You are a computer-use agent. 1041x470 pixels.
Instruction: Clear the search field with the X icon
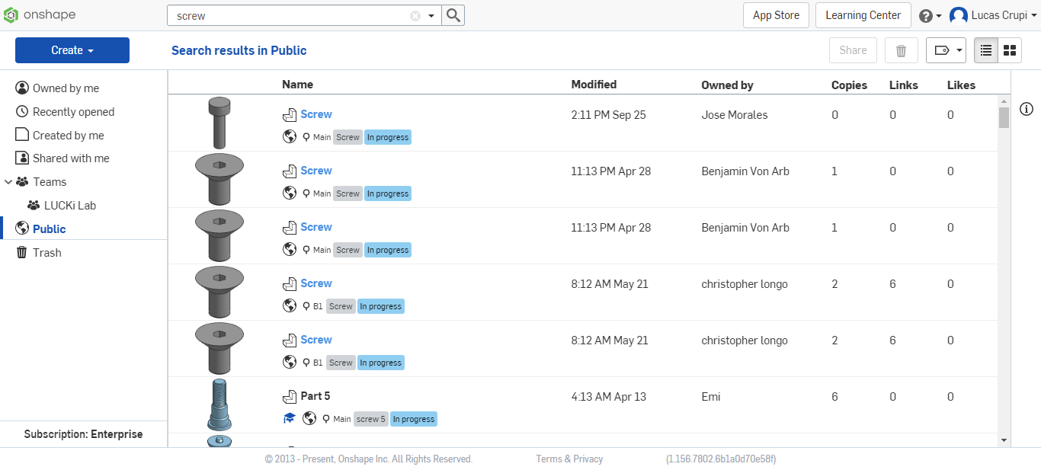point(415,15)
